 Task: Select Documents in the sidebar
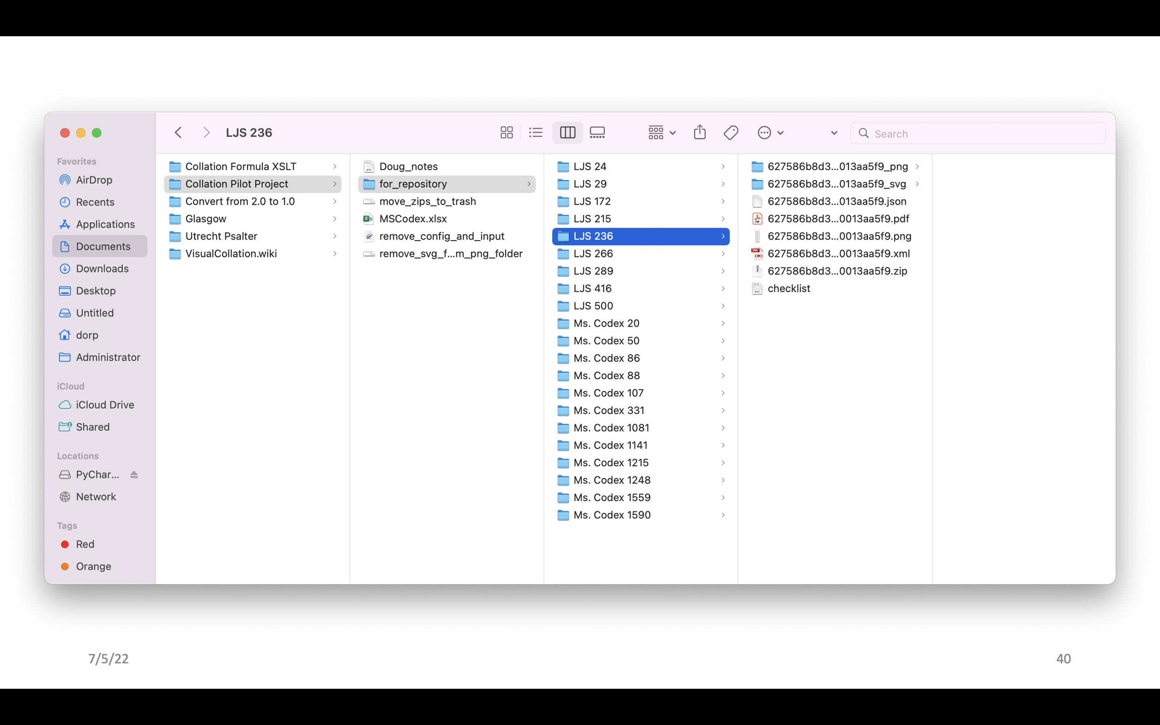tap(100, 246)
